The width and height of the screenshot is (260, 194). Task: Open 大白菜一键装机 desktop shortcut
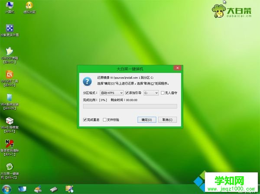[10, 171]
